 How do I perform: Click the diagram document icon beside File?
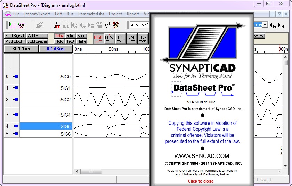8,14
